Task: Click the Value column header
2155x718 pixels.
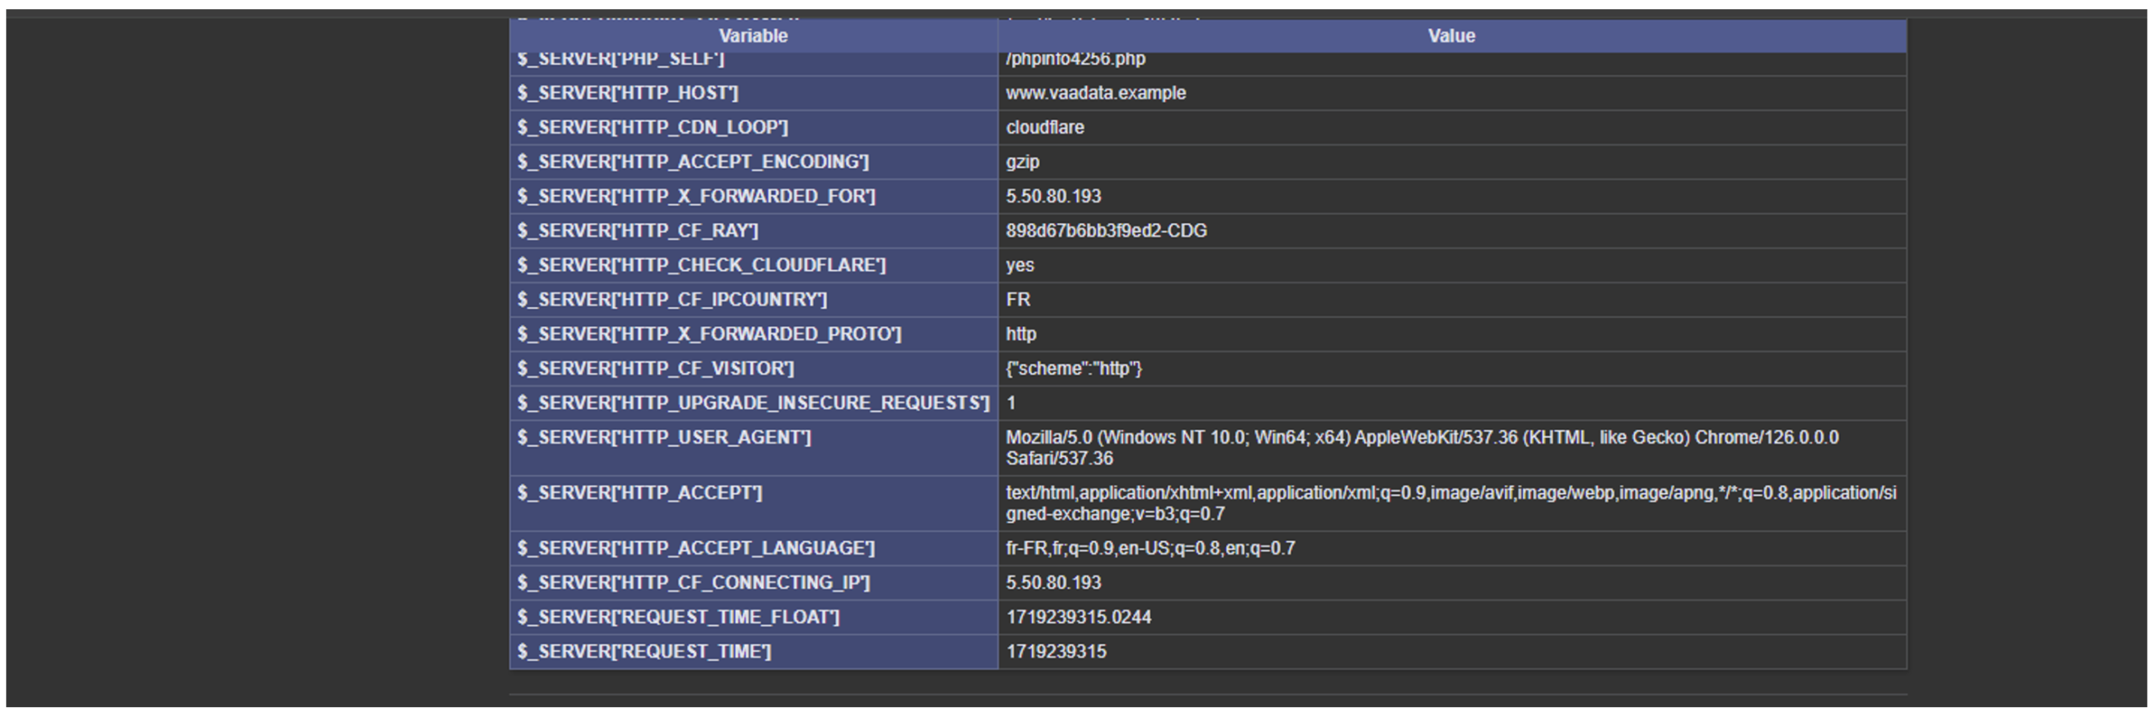Action: pyautogui.click(x=1450, y=36)
